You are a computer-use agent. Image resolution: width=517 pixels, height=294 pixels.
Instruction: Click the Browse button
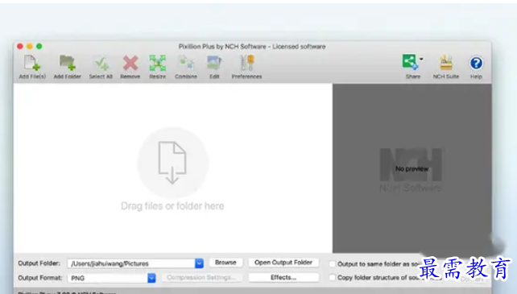click(225, 263)
